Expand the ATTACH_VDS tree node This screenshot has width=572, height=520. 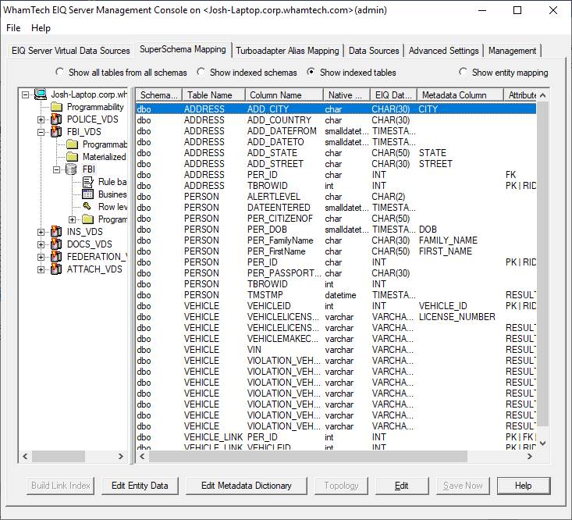pos(41,269)
